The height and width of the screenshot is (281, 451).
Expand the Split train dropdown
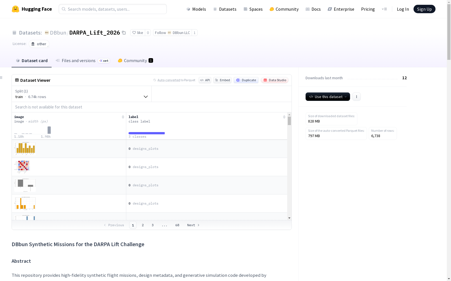click(x=81, y=94)
